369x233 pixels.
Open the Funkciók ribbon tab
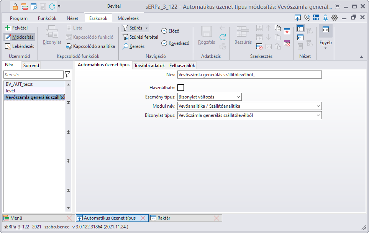pyautogui.click(x=47, y=18)
